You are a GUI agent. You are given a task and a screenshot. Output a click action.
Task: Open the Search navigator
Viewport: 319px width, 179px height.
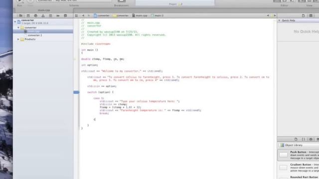coord(35,15)
